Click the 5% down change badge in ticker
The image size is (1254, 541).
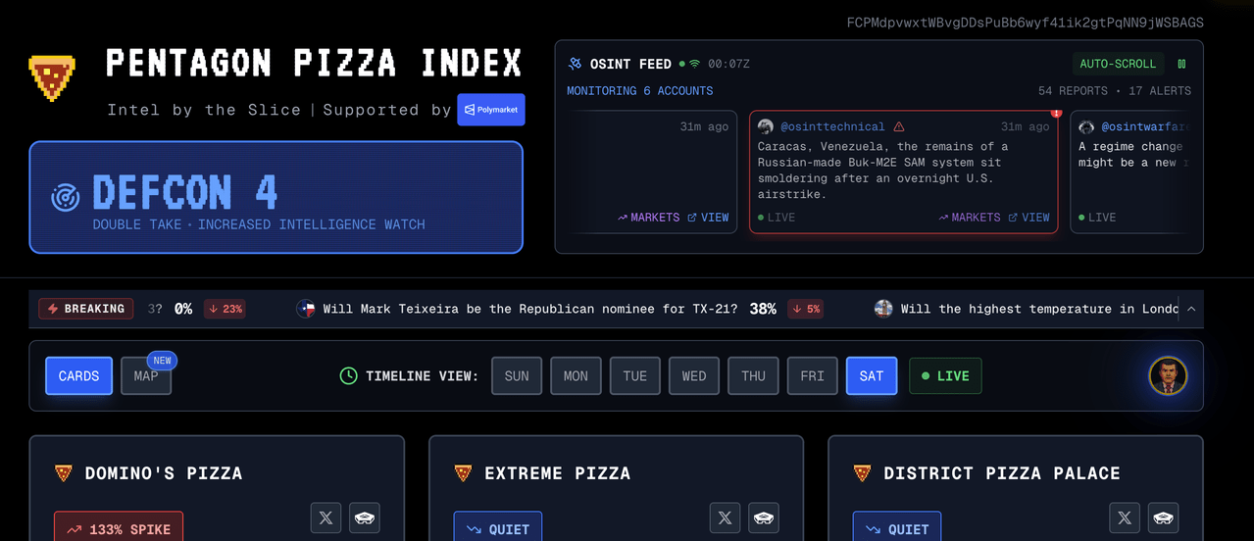coord(805,309)
